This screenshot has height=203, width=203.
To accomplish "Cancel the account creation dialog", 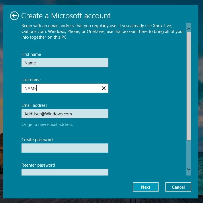I will [x=178, y=187].
